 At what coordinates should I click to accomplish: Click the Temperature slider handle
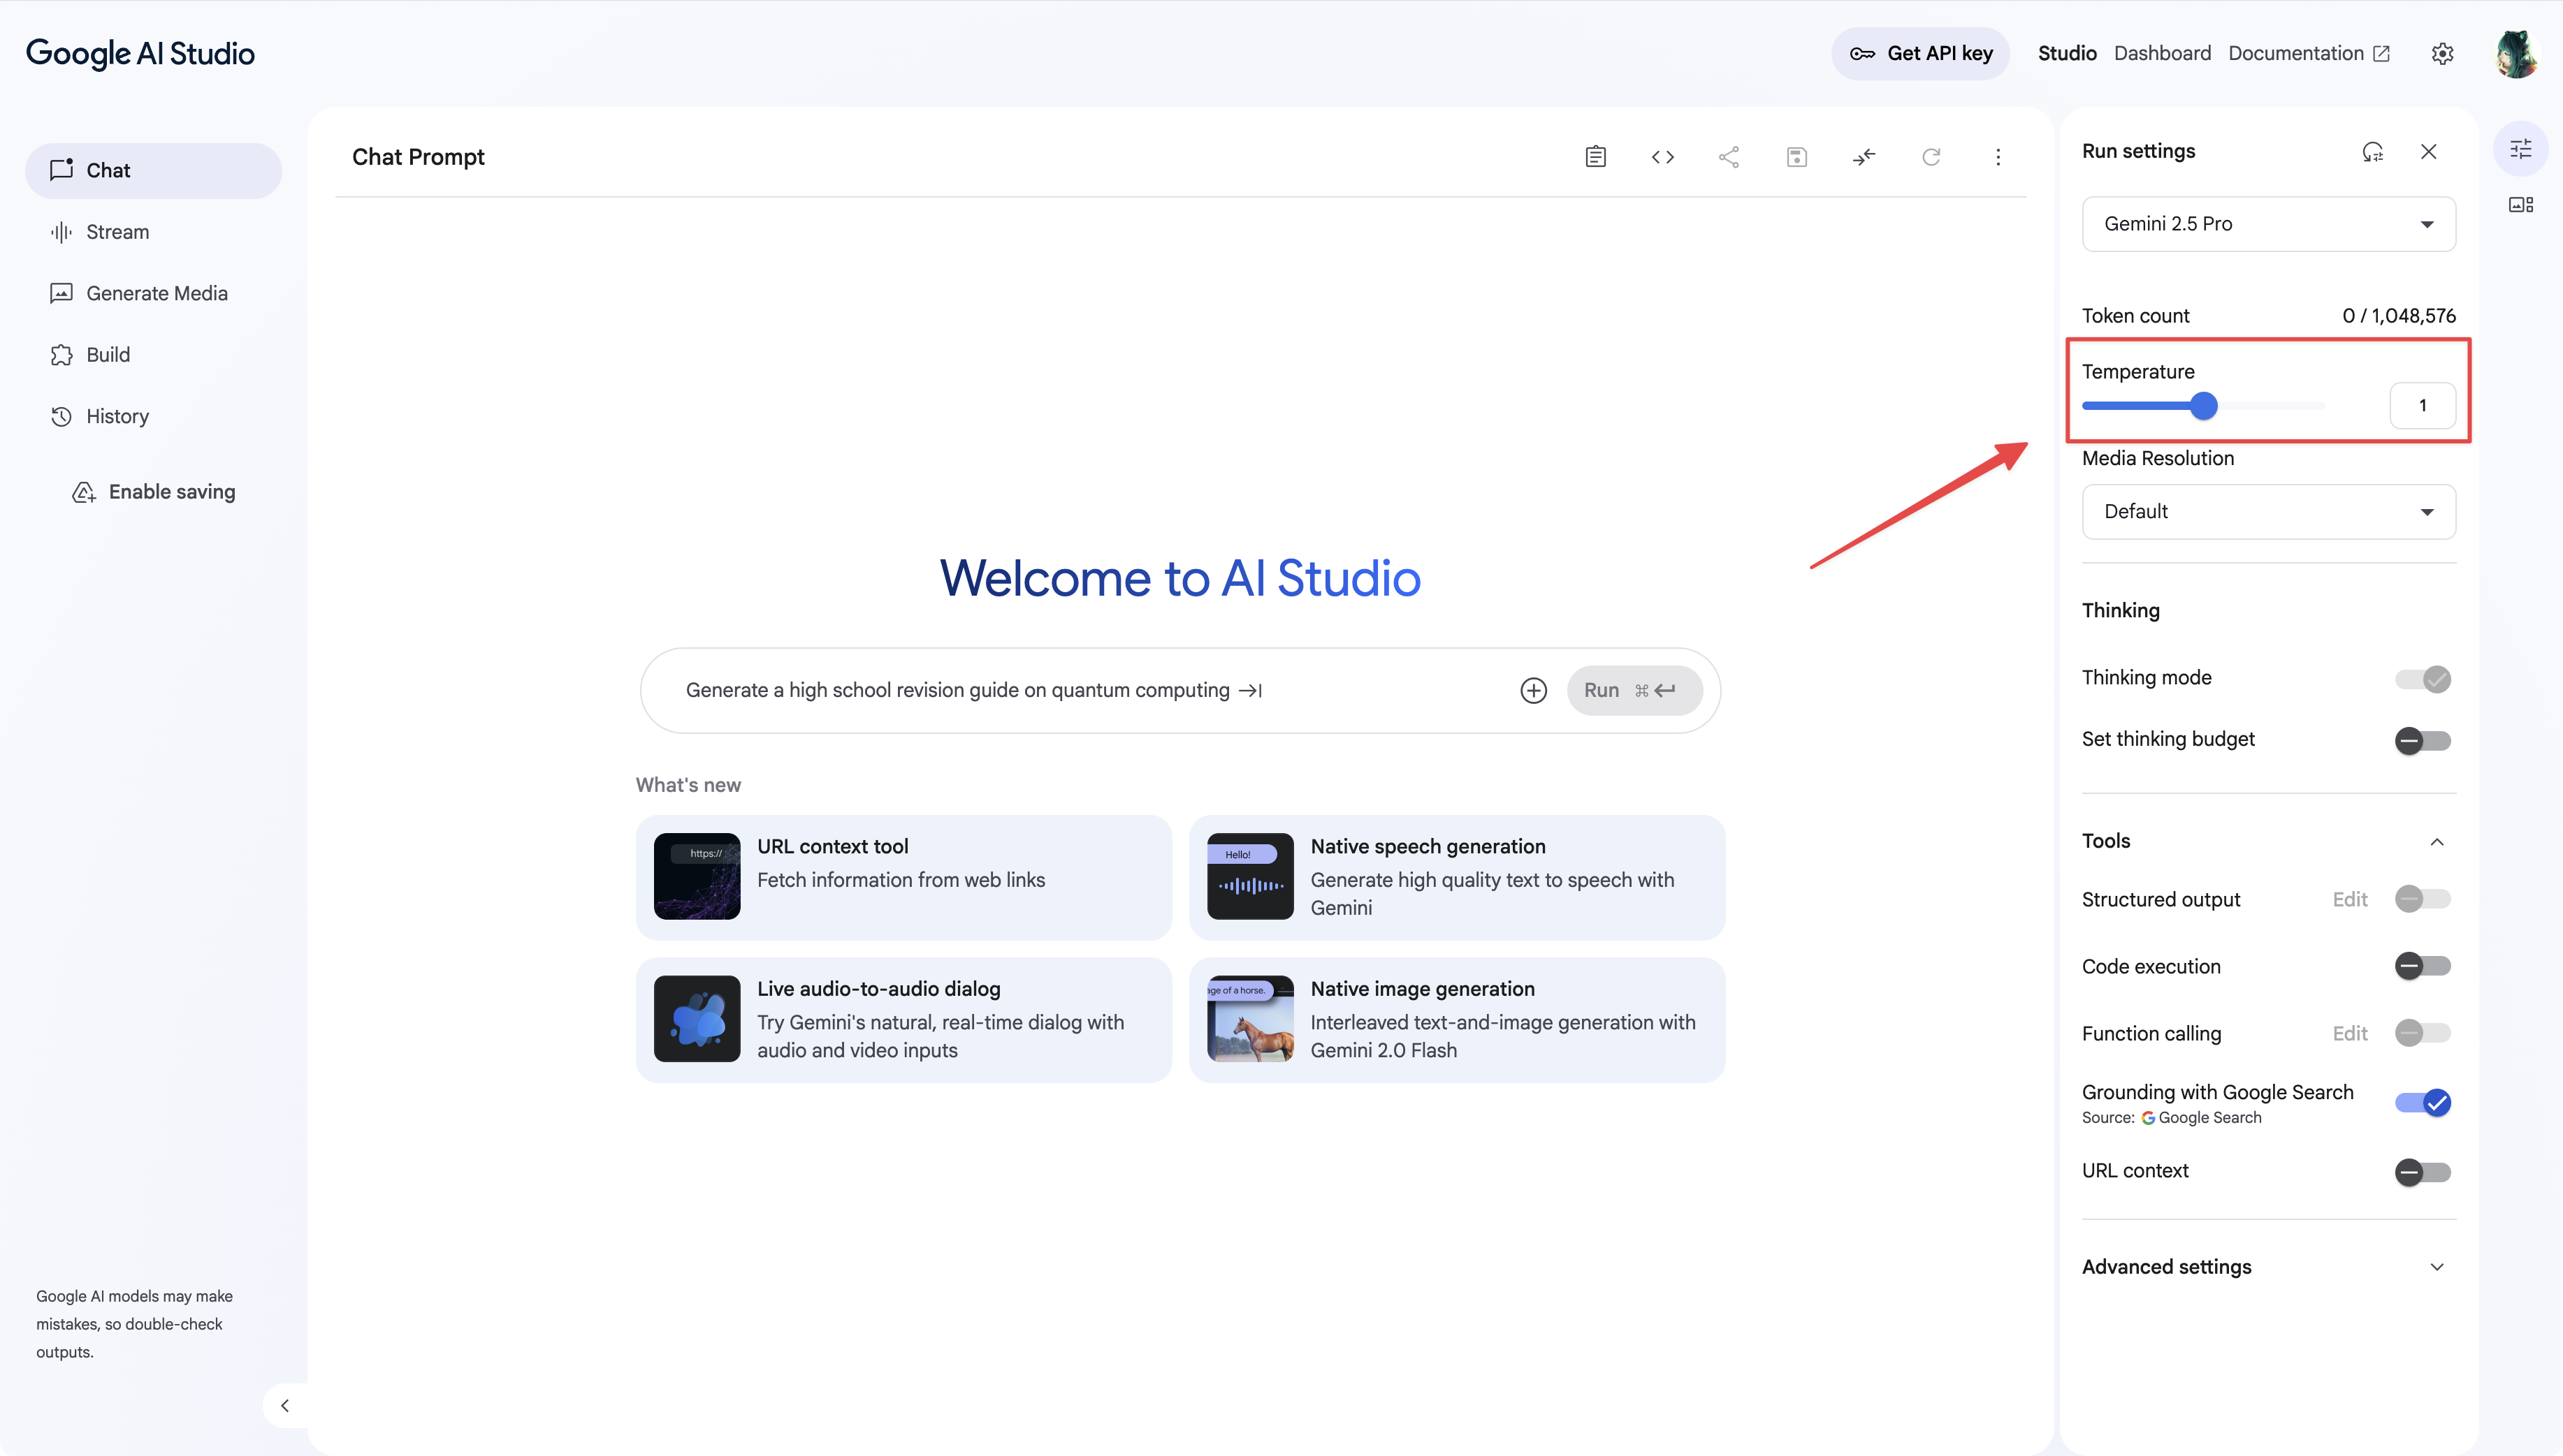(x=2203, y=406)
